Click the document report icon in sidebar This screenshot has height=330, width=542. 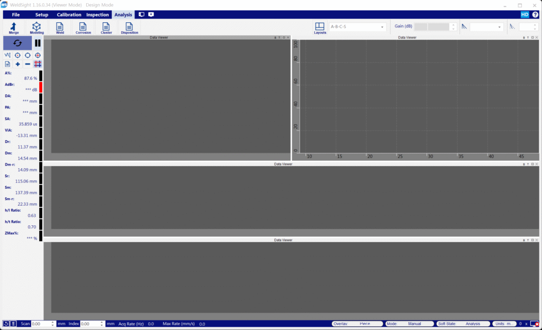7,64
